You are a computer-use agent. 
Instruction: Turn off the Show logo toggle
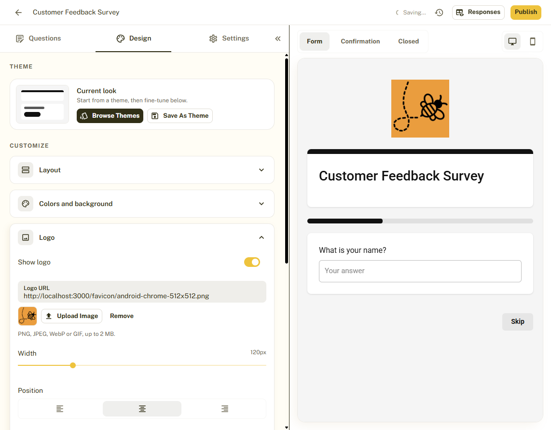click(x=252, y=262)
